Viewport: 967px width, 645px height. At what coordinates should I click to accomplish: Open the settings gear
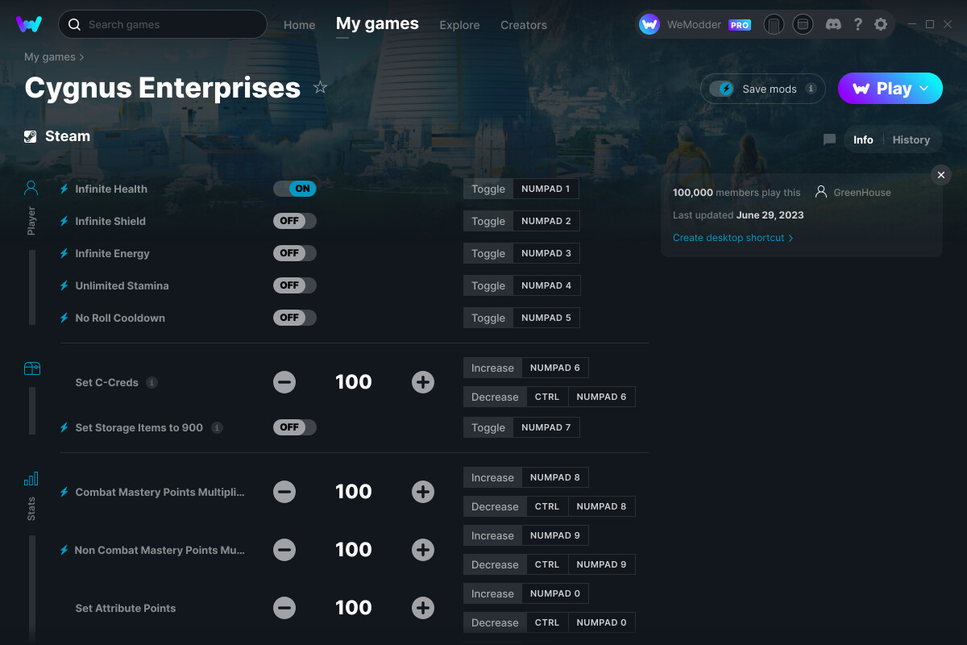[881, 24]
